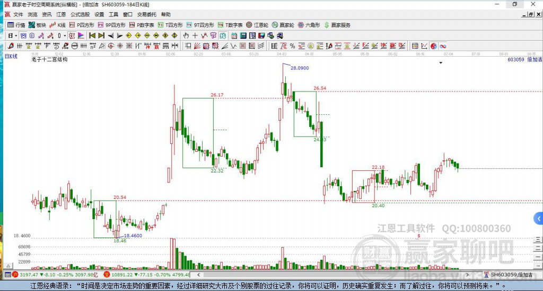Click the SH603059,倍加洁 status bar entry
Image resolution: width=543 pixels, height=291 pixels.
[508, 275]
